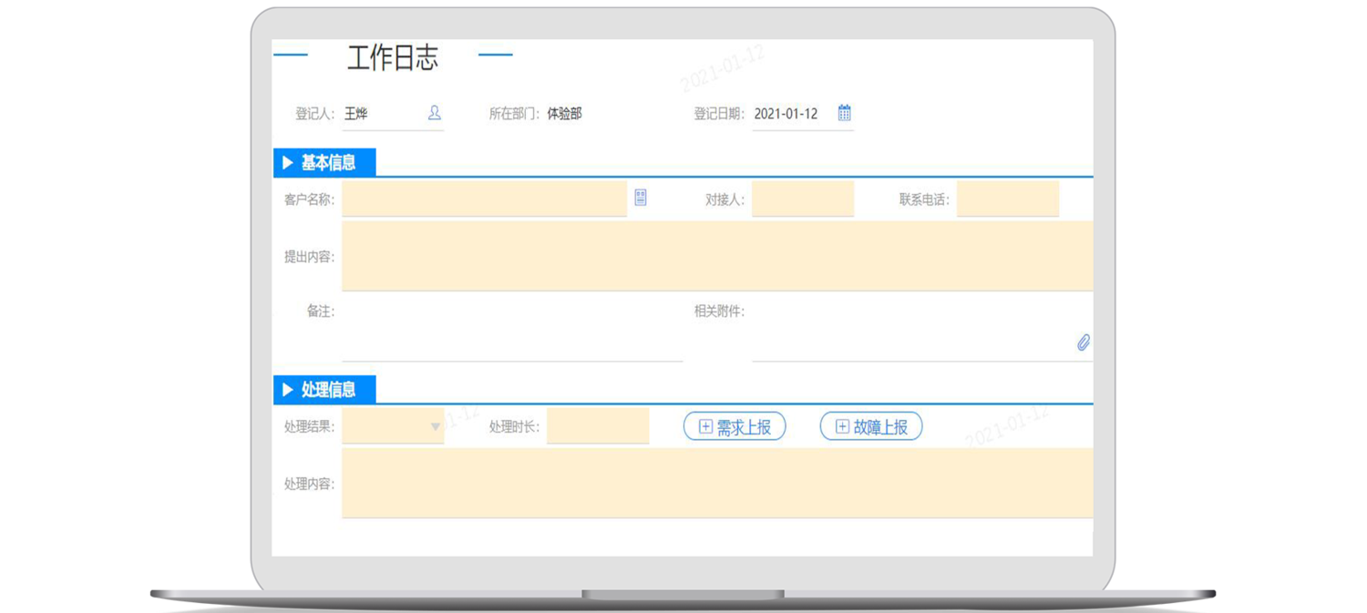
Task: Click the 处理内容 text area
Action: (x=716, y=483)
